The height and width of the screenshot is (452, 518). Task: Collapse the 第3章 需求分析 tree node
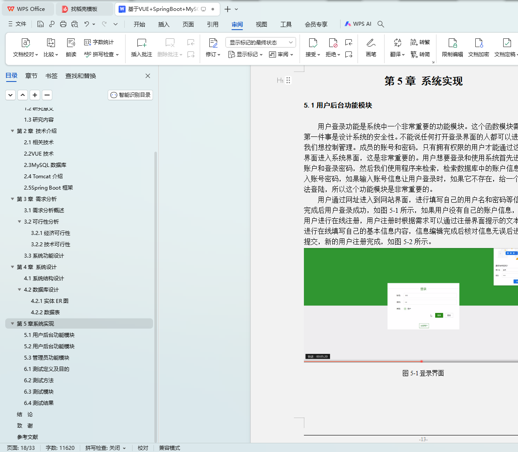(12, 199)
